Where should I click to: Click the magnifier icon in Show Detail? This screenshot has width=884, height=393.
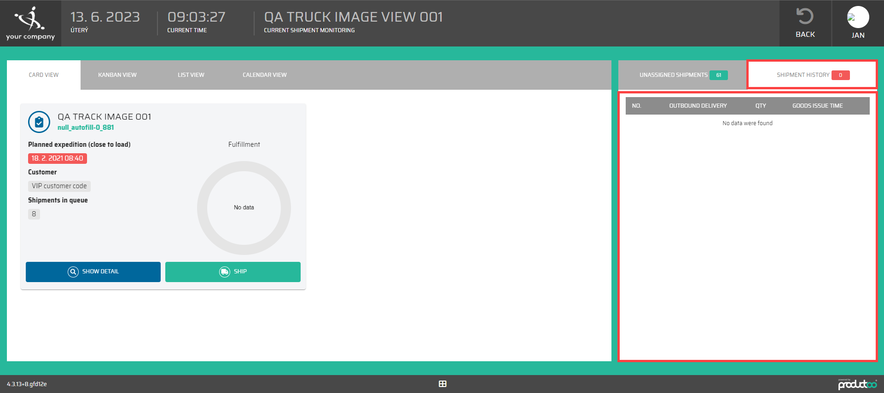click(73, 272)
